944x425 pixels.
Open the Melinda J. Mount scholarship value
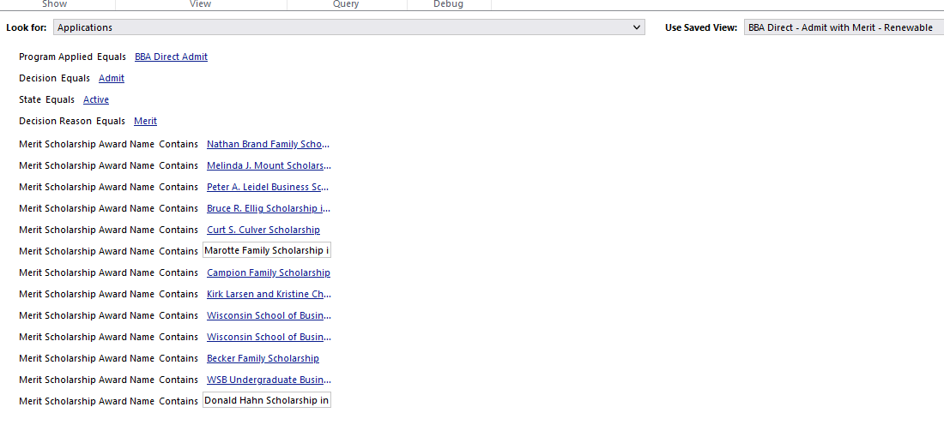point(268,165)
